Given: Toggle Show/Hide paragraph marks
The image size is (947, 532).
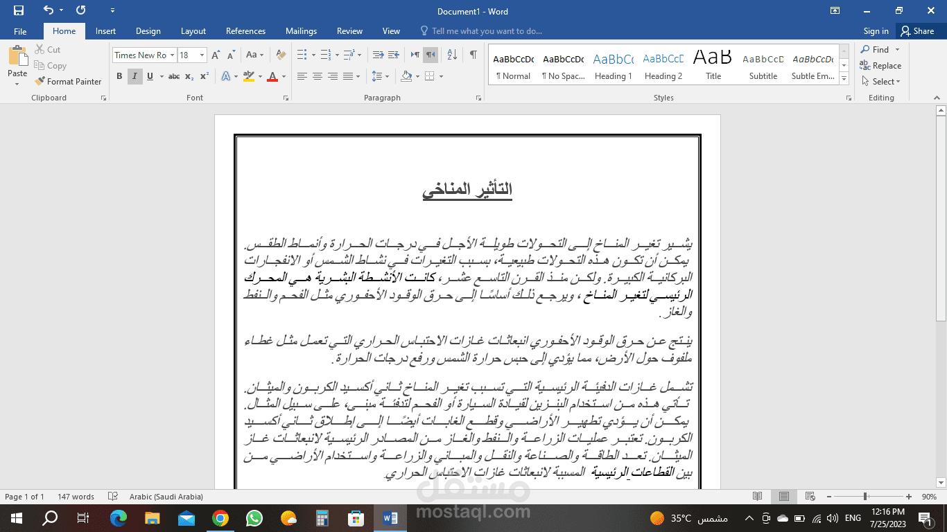Looking at the screenshot, I should pos(473,55).
